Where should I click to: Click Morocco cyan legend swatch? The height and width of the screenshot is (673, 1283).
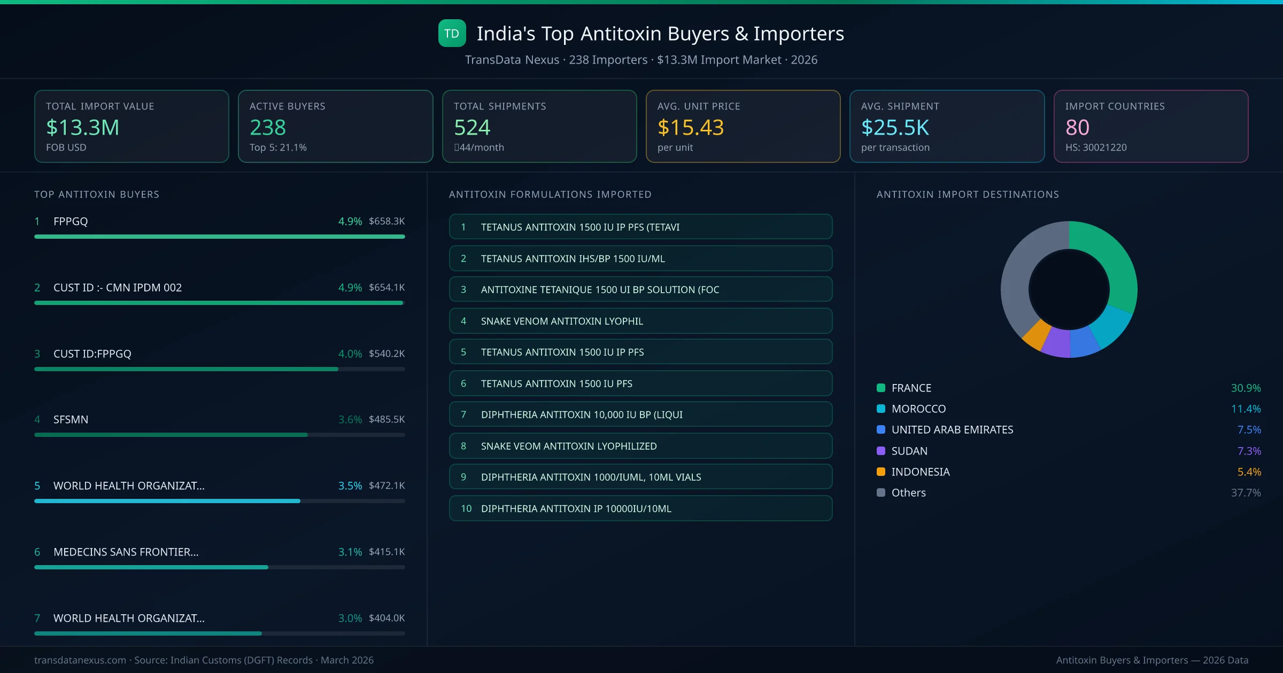click(x=880, y=409)
